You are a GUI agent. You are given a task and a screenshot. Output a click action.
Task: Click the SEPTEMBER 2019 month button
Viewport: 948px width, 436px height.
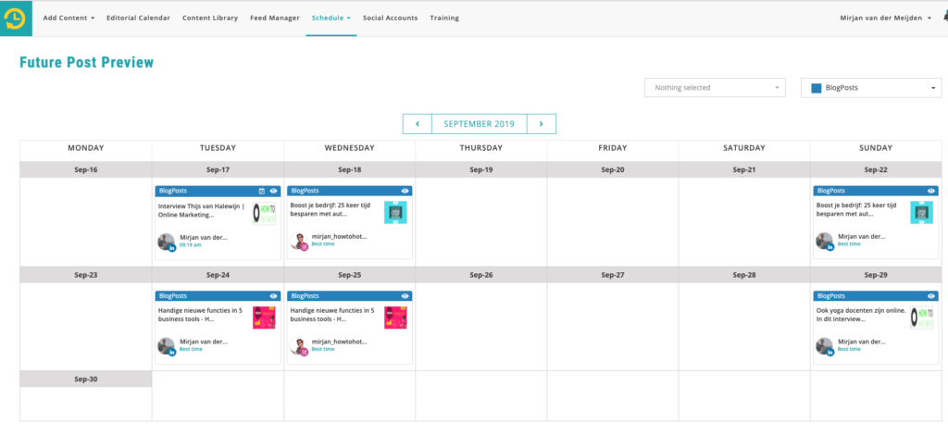(x=479, y=124)
